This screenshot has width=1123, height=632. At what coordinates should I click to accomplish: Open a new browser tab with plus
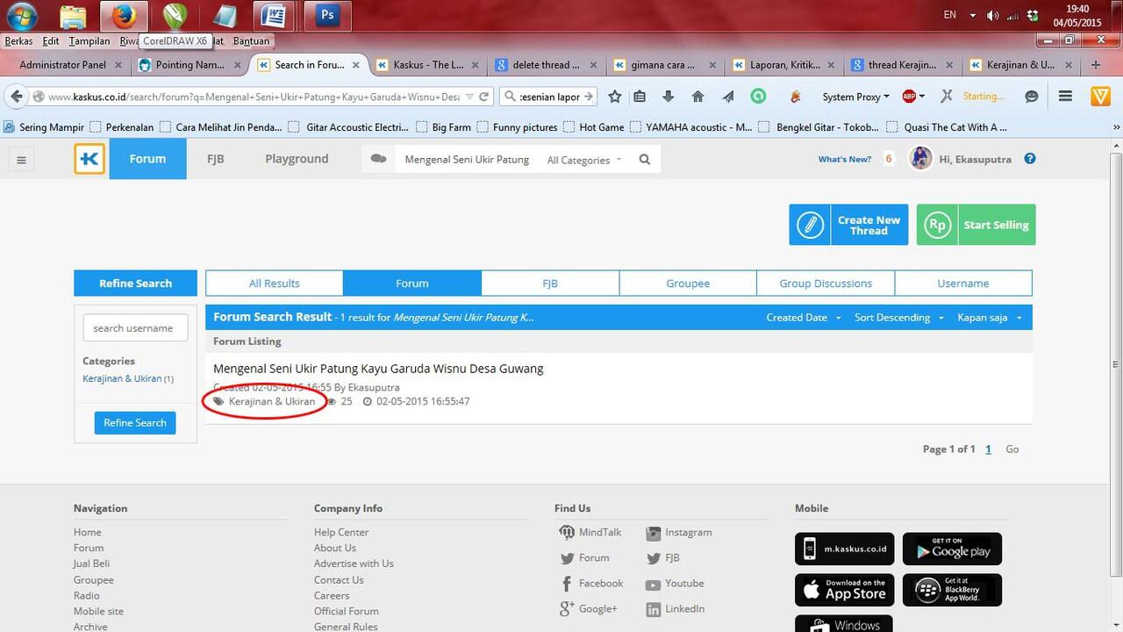[1096, 65]
